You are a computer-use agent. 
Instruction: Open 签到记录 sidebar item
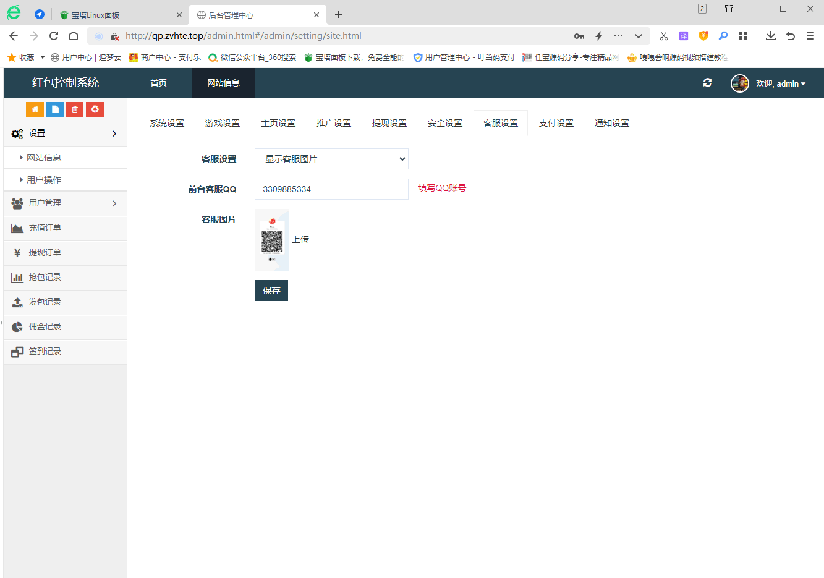pos(45,352)
